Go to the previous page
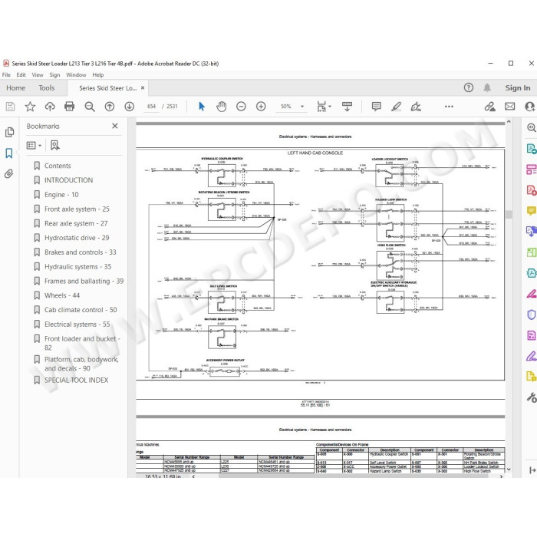 point(110,107)
